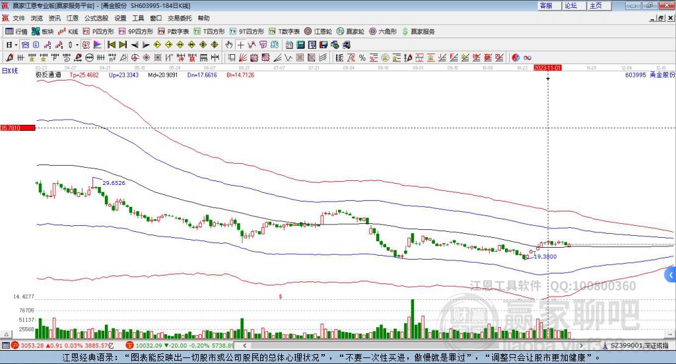Click the red-blue taiji circle icon
Screen dimensions: 676x364
pos(516,57)
